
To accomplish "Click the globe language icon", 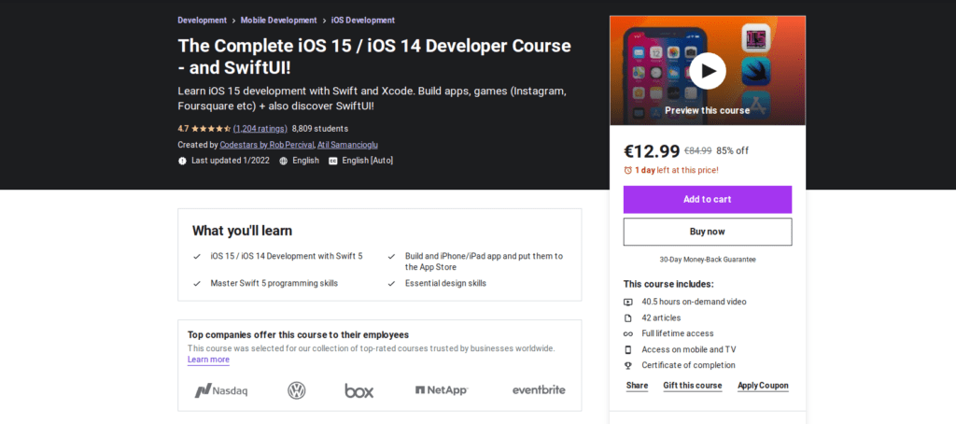I will tap(284, 161).
